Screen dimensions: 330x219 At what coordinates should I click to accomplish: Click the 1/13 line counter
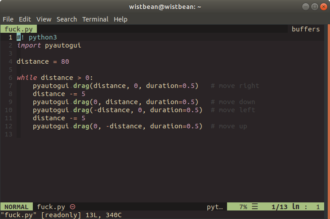(x=279, y=207)
